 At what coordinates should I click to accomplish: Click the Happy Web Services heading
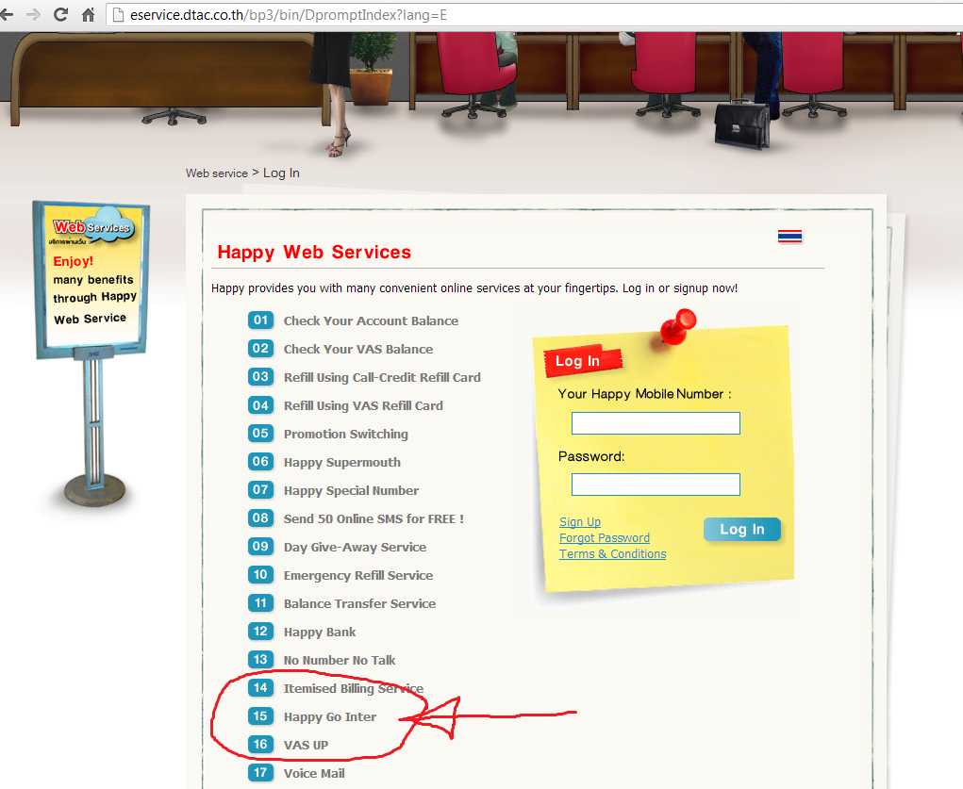[x=314, y=252]
